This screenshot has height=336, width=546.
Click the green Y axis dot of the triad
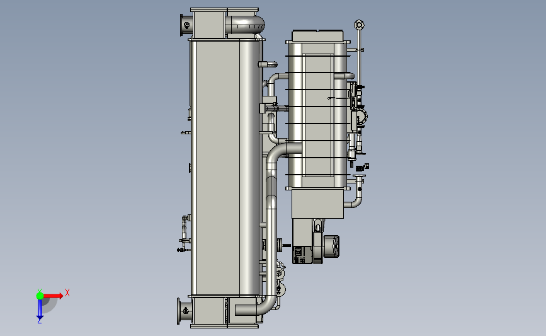(x=40, y=296)
